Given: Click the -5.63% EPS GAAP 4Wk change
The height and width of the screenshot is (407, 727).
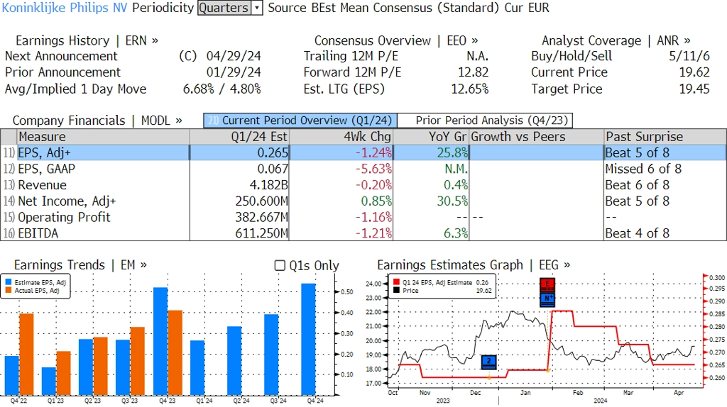Looking at the screenshot, I should (373, 169).
